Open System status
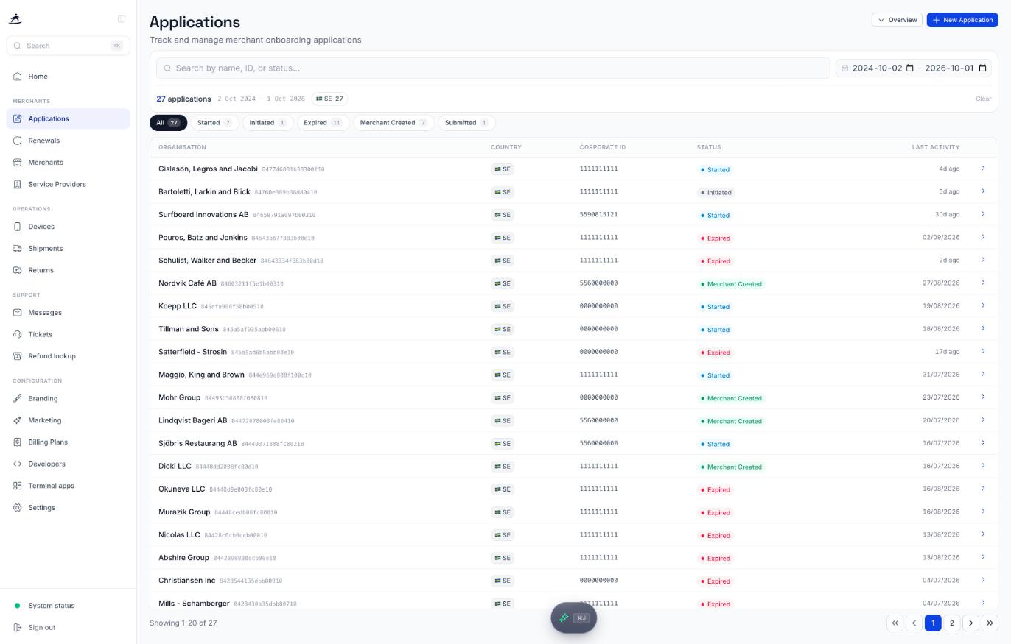Viewport: 1011px width, 644px height. 68,606
